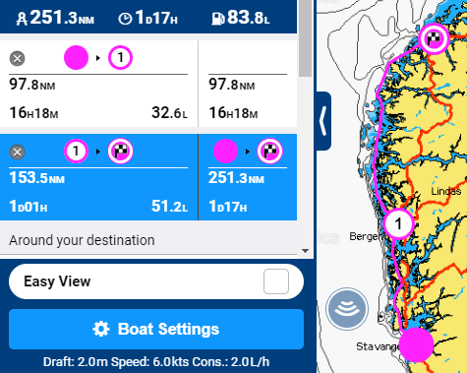The height and width of the screenshot is (373, 467).
Task: Select the highlighted 153.5 NM leg
Action: click(x=98, y=177)
